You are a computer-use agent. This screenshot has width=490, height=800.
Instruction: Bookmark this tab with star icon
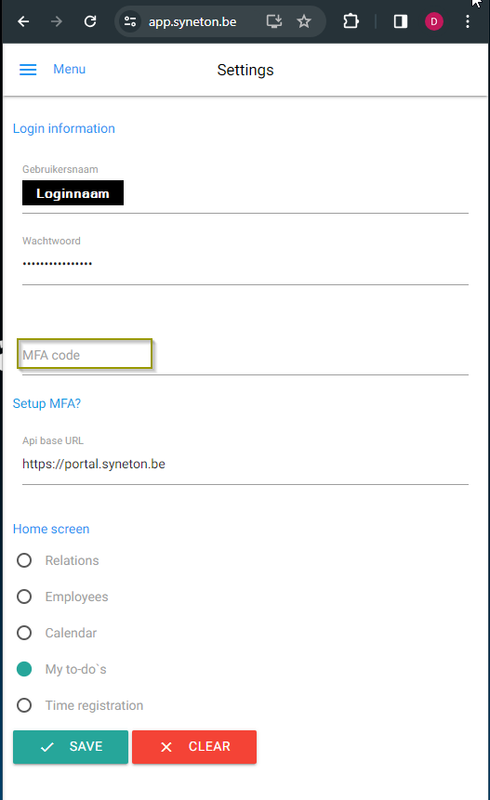tap(304, 21)
